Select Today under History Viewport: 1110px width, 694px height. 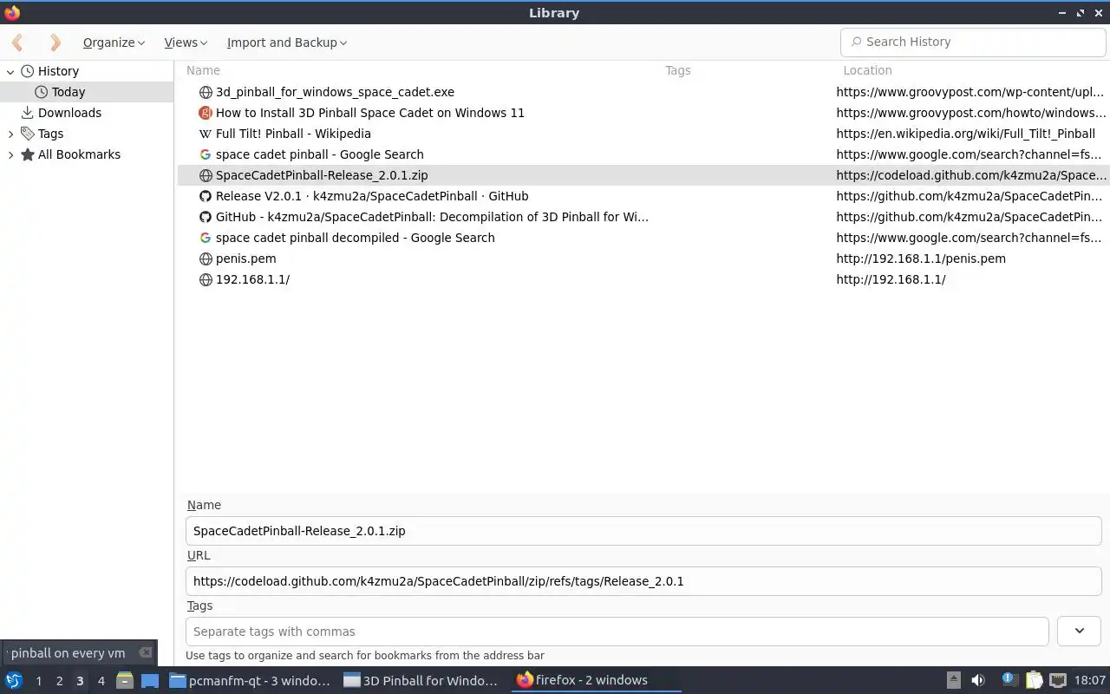click(68, 92)
